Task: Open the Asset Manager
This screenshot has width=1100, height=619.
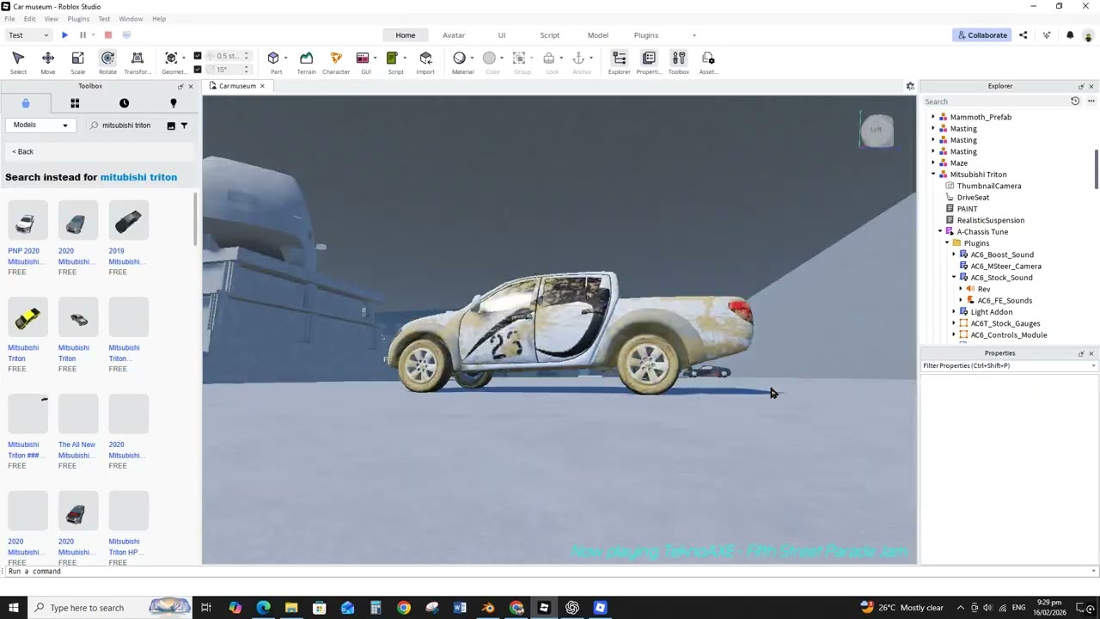Action: (x=708, y=62)
